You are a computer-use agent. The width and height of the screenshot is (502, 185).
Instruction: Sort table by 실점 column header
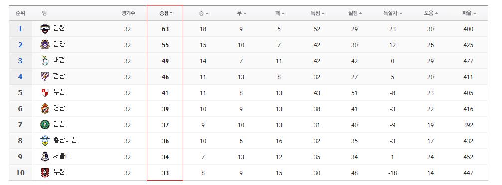coord(355,13)
